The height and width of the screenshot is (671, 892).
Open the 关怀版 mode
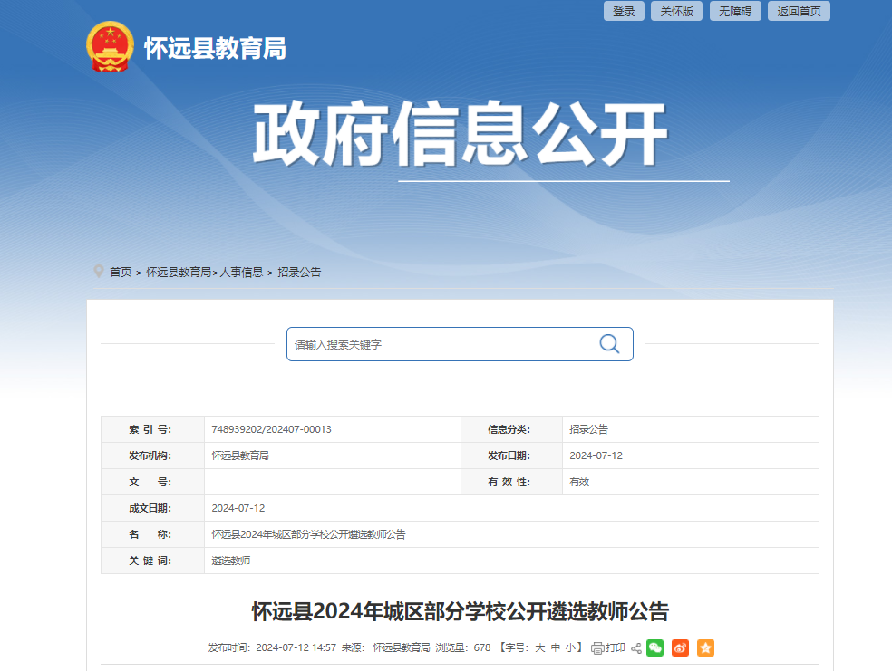(676, 12)
